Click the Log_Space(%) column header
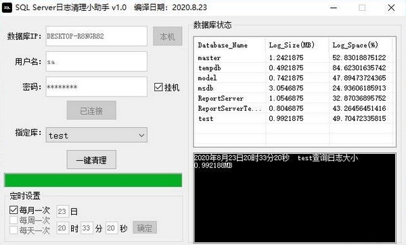The width and height of the screenshot is (406, 245). pyautogui.click(x=361, y=45)
